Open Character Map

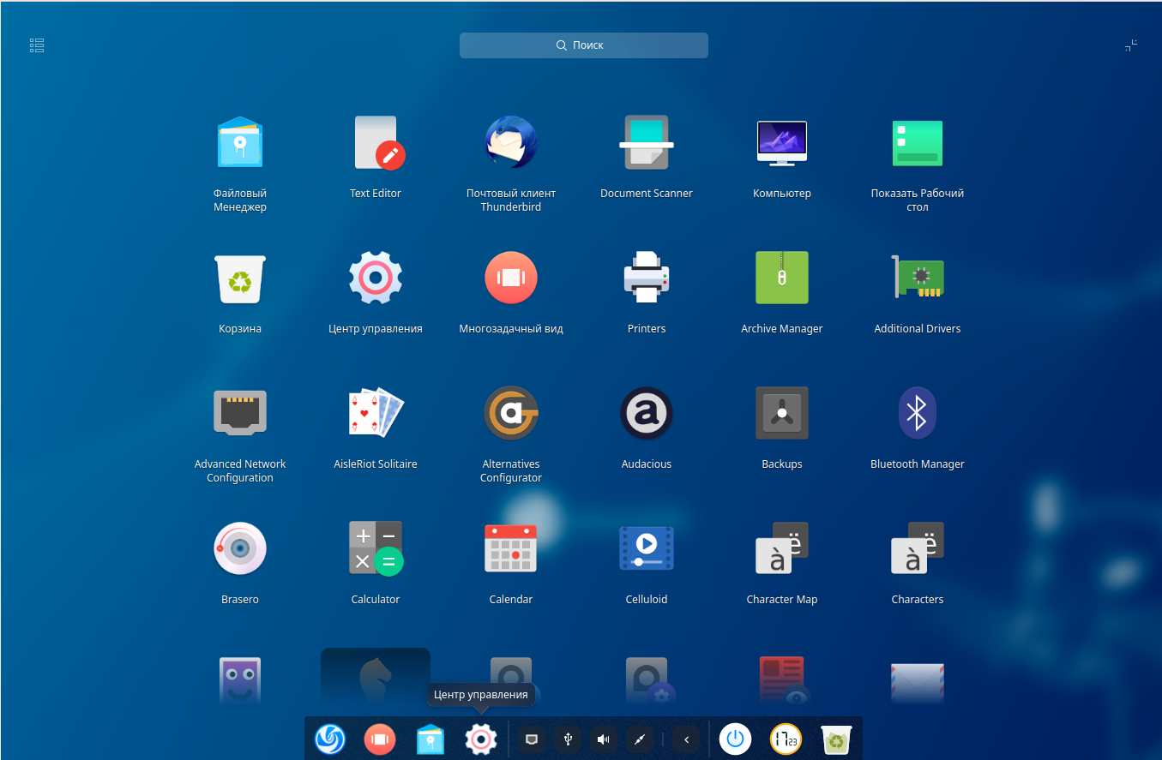click(x=782, y=548)
